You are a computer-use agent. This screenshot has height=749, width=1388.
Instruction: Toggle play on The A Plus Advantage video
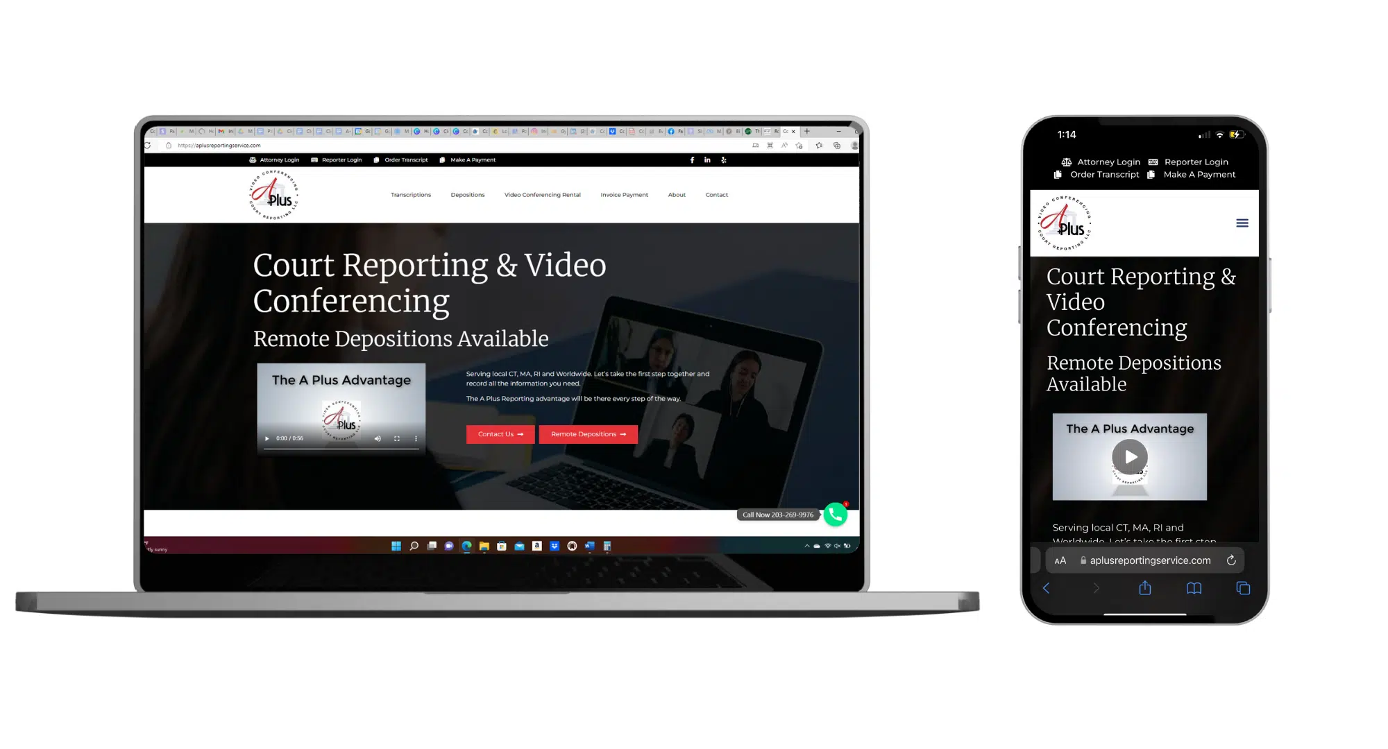click(x=268, y=437)
